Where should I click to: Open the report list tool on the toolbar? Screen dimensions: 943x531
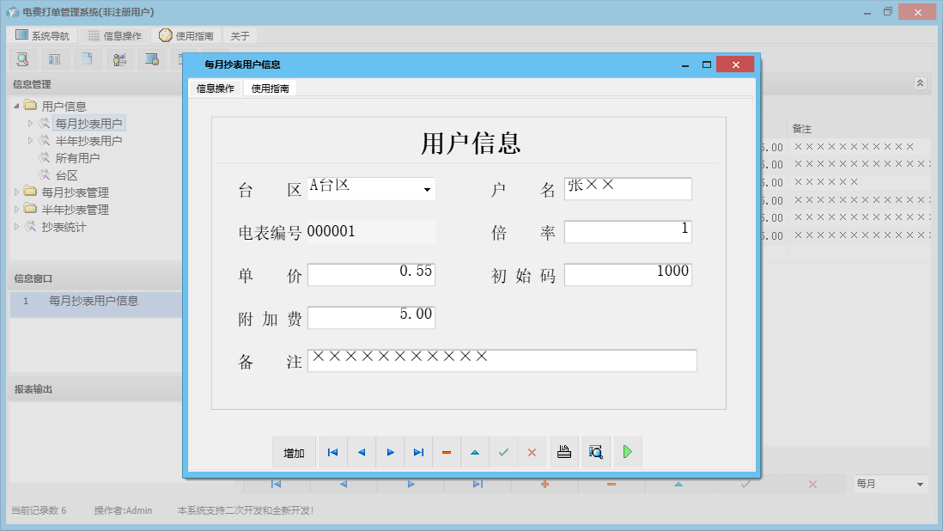(54, 59)
